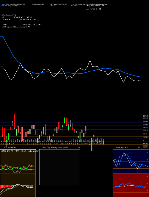Image resolution: width=149 pixels, height=197 pixels.
Task: Open the blue-background Stochastics chart panel
Action: (x=131, y=161)
